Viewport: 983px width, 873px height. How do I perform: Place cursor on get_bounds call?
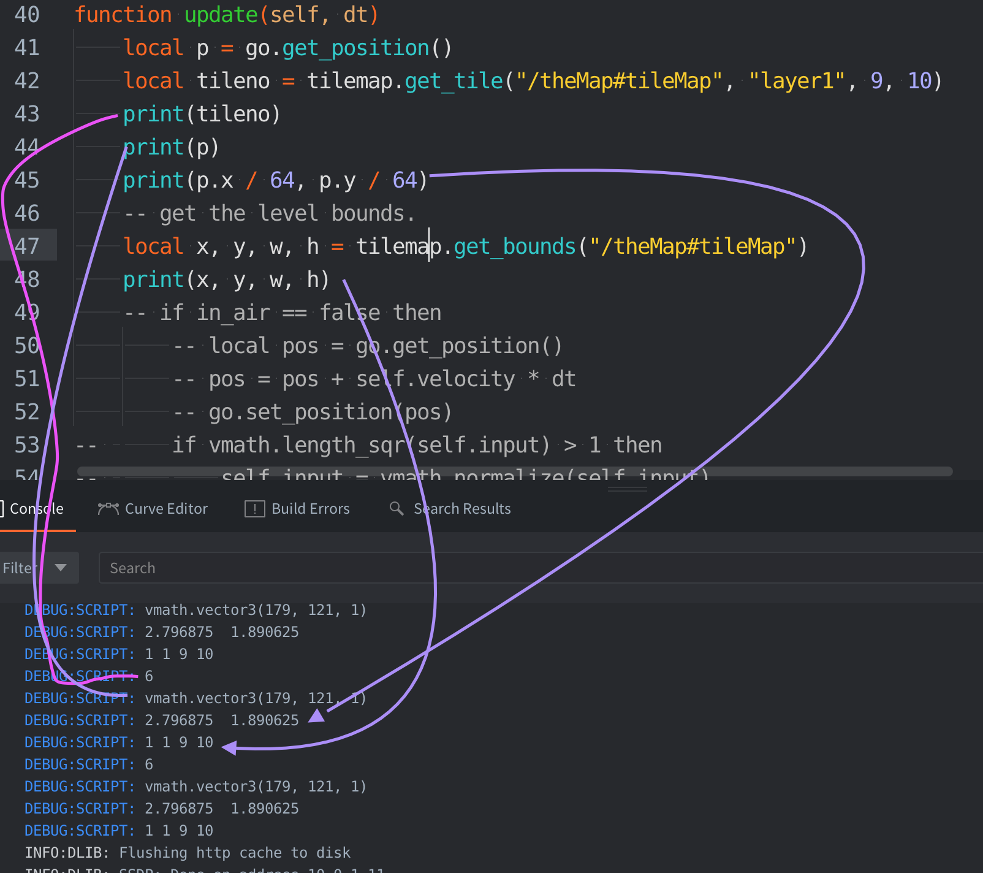click(x=515, y=246)
